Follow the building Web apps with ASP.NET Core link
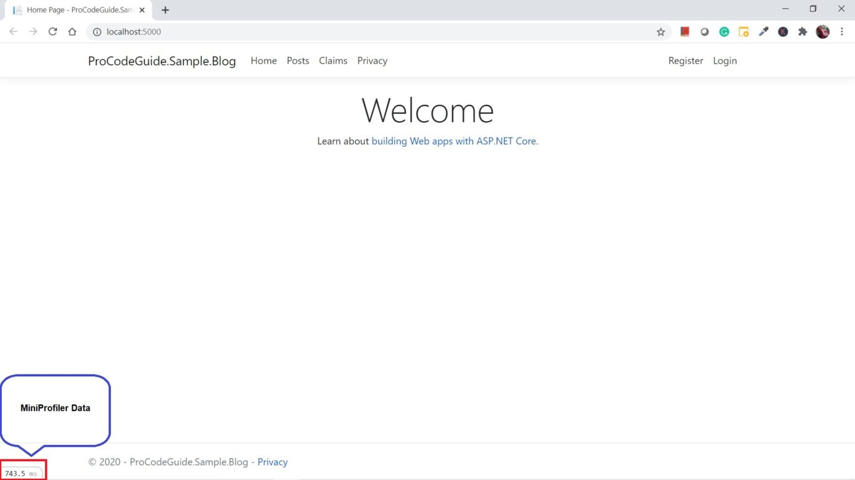This screenshot has height=480, width=855. (454, 141)
